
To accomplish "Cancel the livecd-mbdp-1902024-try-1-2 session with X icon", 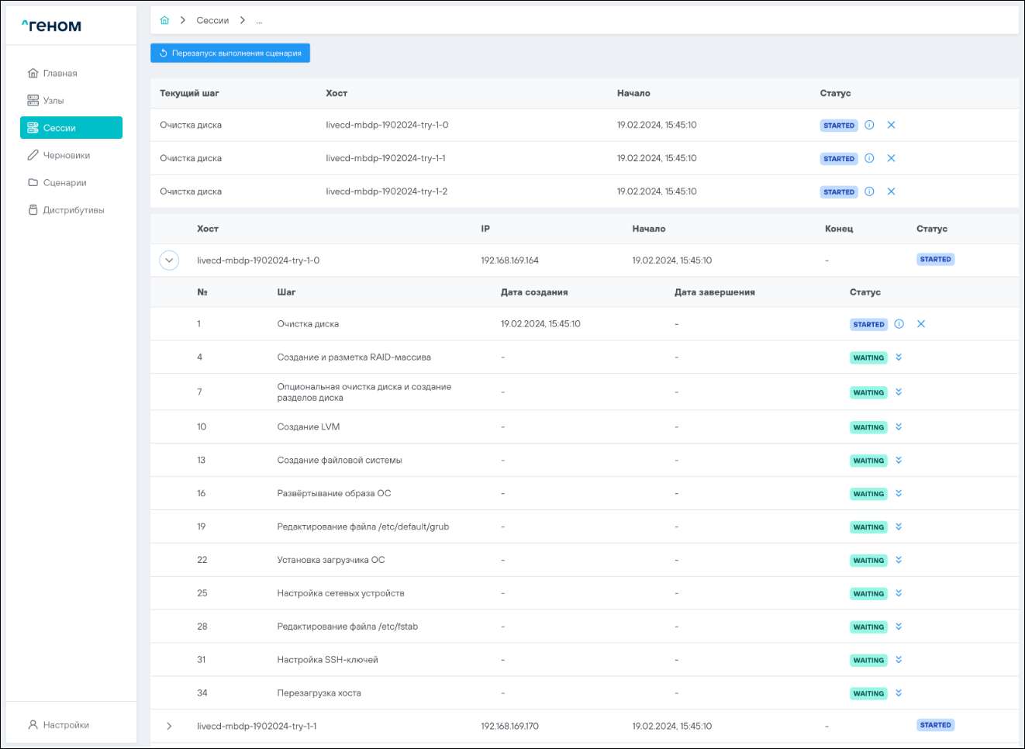I will (891, 192).
